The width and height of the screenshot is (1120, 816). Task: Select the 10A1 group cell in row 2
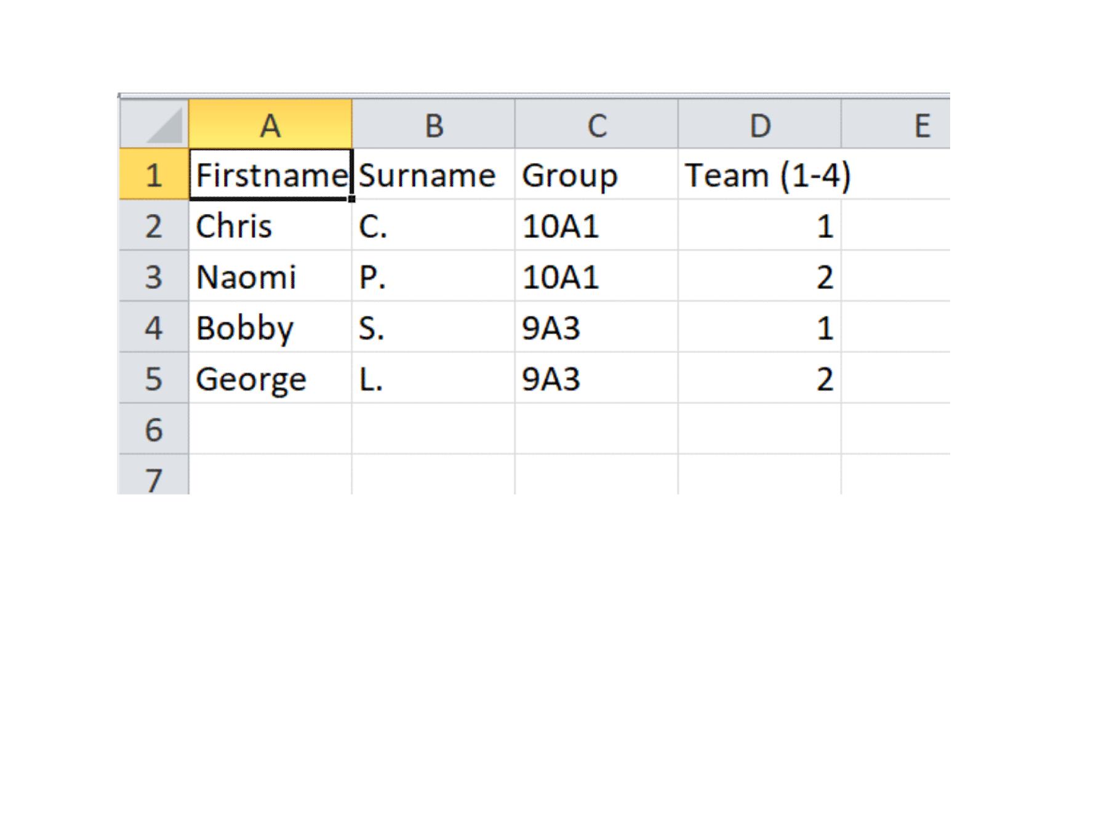coord(595,226)
